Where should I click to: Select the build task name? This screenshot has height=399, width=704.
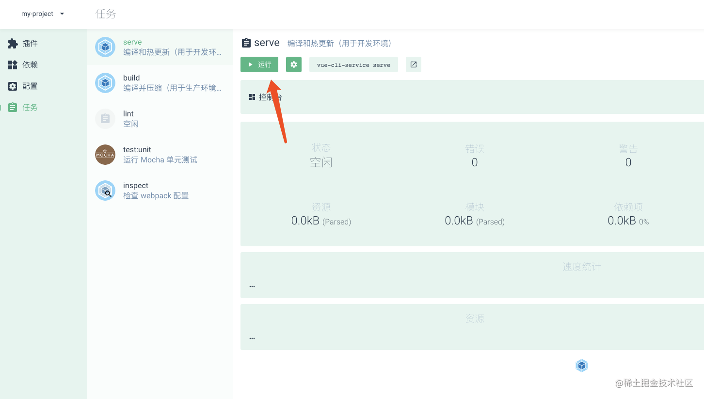point(131,78)
